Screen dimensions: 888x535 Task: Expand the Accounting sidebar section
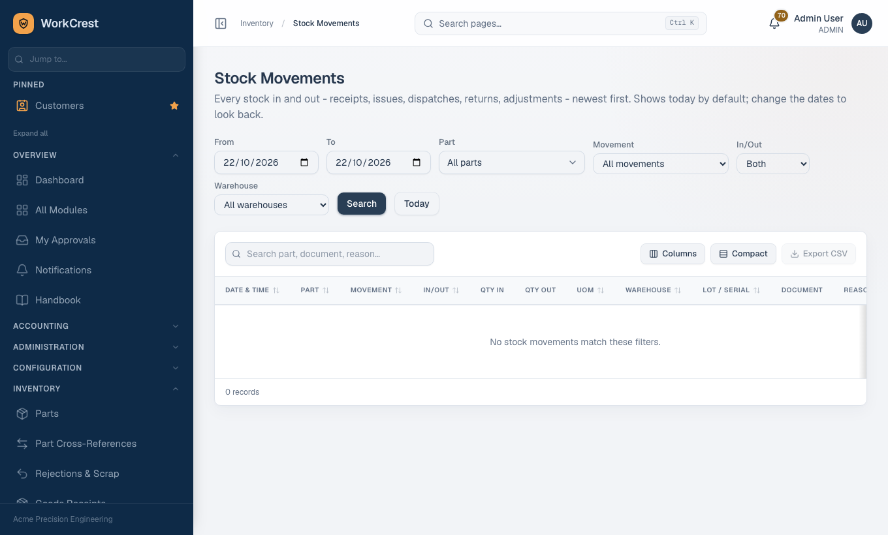click(97, 326)
